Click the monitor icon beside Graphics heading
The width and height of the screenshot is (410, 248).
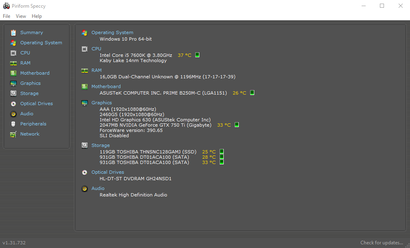85,103
